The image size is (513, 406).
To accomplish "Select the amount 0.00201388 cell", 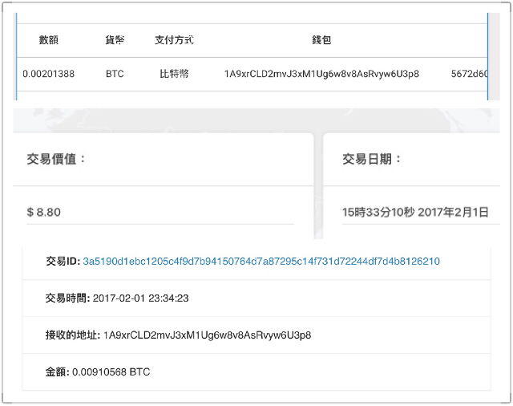I will (48, 74).
